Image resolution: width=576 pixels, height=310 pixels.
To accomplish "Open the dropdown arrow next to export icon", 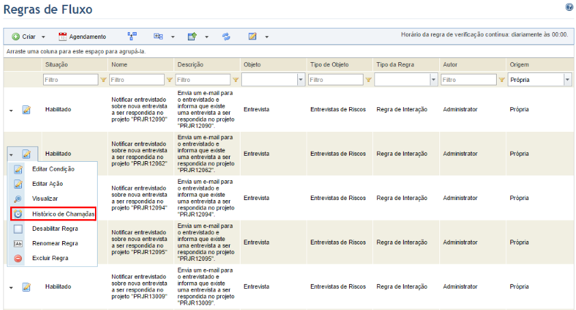I will pyautogui.click(x=206, y=37).
